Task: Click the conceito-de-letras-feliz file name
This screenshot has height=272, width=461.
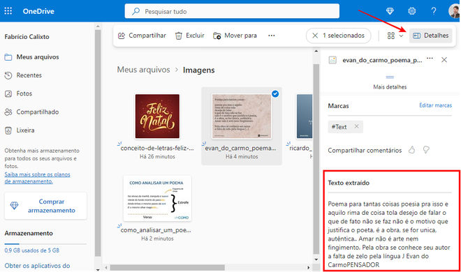Action: click(157, 148)
